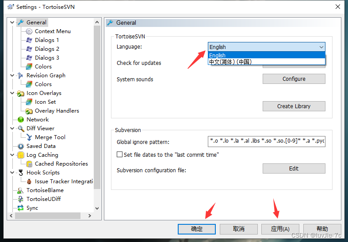Viewport: 348px width, 242px height.
Task: Click the Log Caching icon
Action: click(21, 155)
